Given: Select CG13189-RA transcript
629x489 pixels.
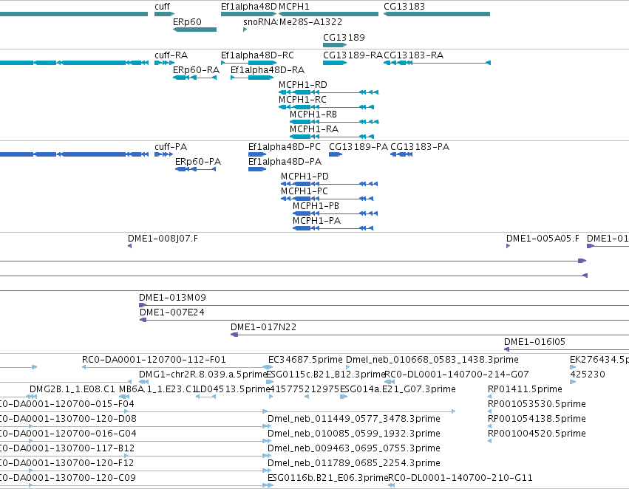Looking at the screenshot, I should [x=335, y=63].
